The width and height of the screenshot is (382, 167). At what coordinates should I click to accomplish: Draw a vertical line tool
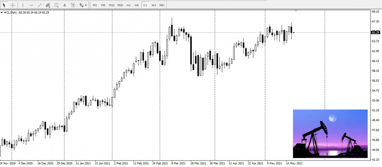click(22, 5)
